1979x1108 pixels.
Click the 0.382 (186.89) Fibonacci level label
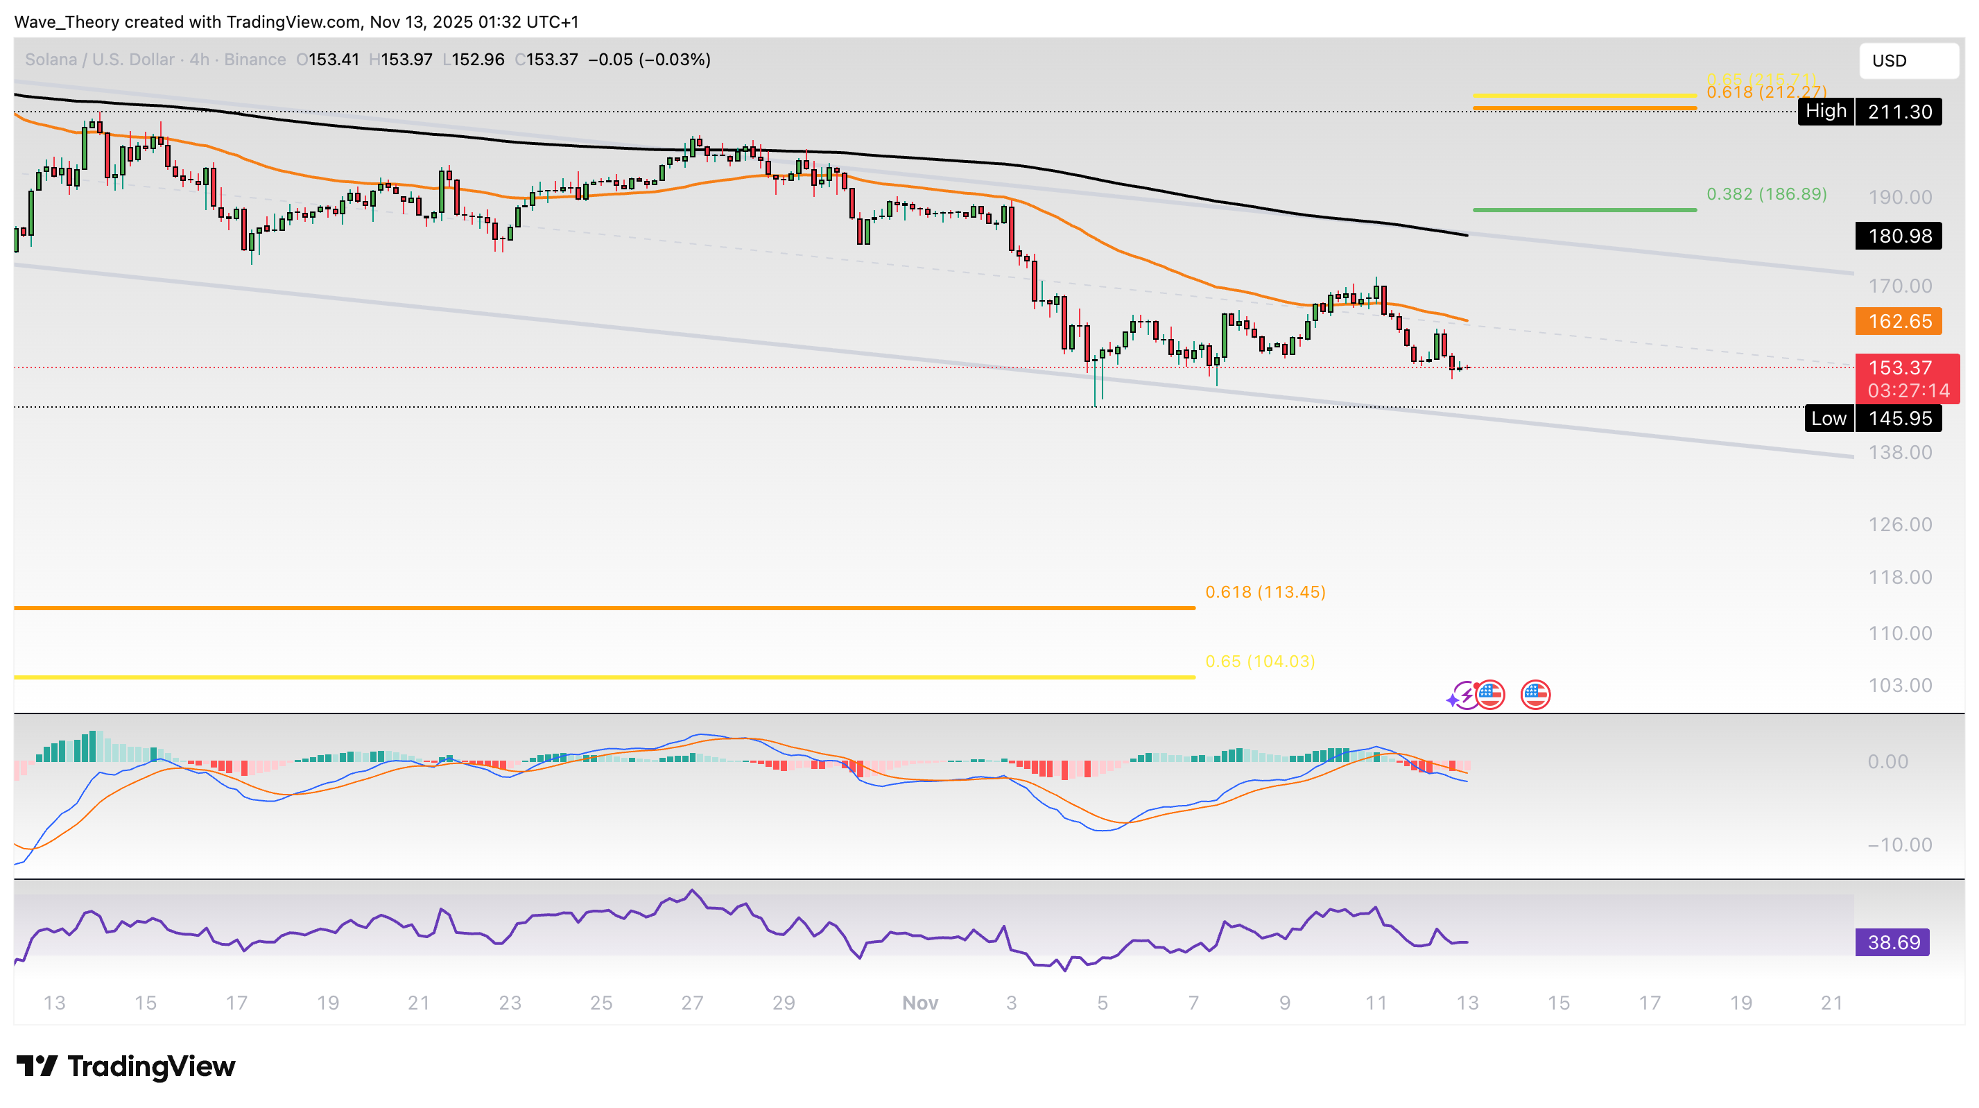point(1766,193)
